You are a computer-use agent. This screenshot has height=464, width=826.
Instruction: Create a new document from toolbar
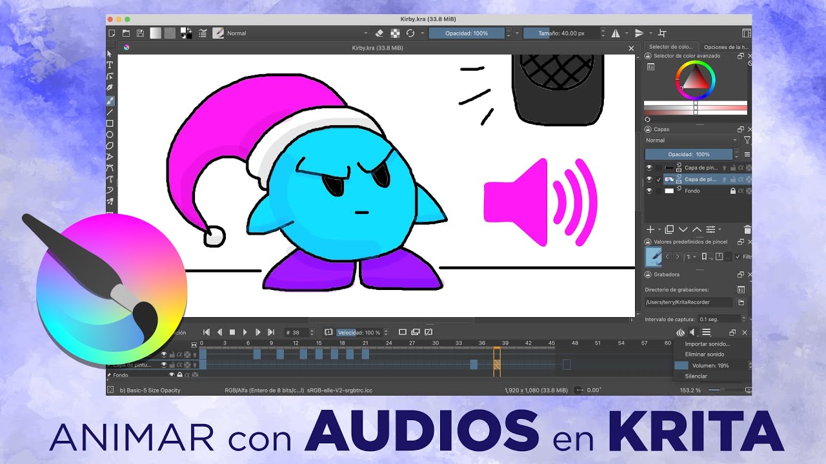[112, 33]
